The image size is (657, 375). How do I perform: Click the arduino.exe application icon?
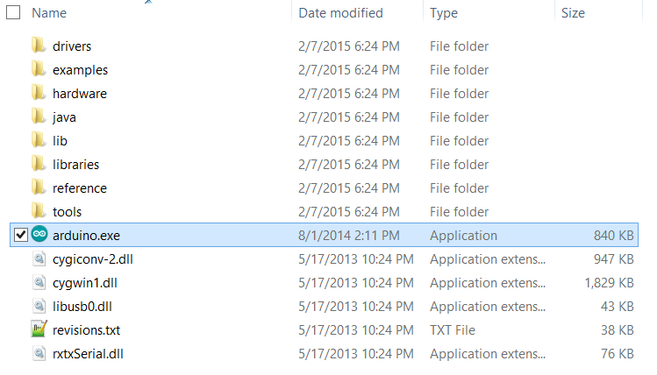click(x=39, y=235)
